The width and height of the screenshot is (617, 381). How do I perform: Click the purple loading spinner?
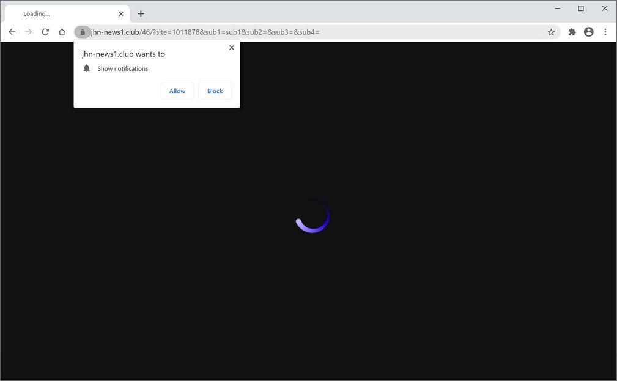pos(312,216)
